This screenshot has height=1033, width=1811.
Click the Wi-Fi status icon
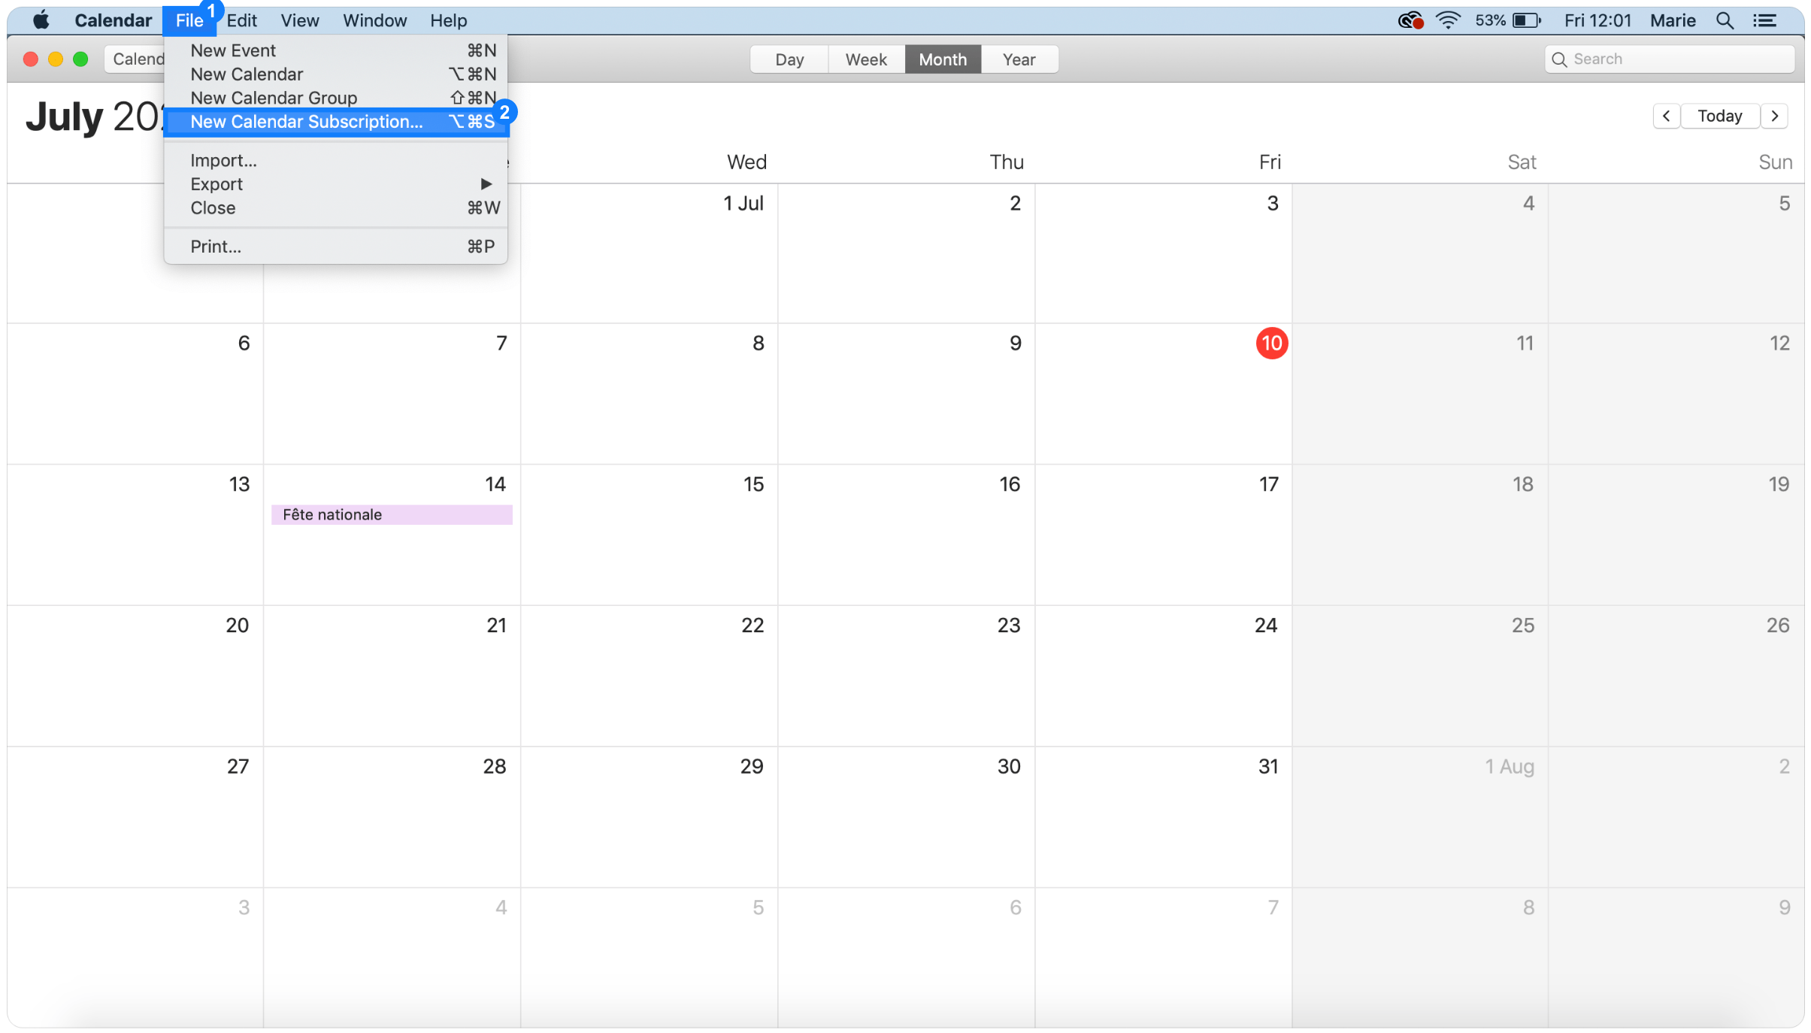click(x=1447, y=20)
